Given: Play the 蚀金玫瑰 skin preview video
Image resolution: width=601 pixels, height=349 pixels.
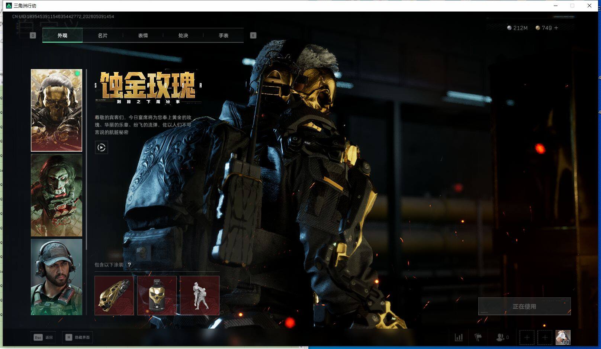Looking at the screenshot, I should pos(102,148).
